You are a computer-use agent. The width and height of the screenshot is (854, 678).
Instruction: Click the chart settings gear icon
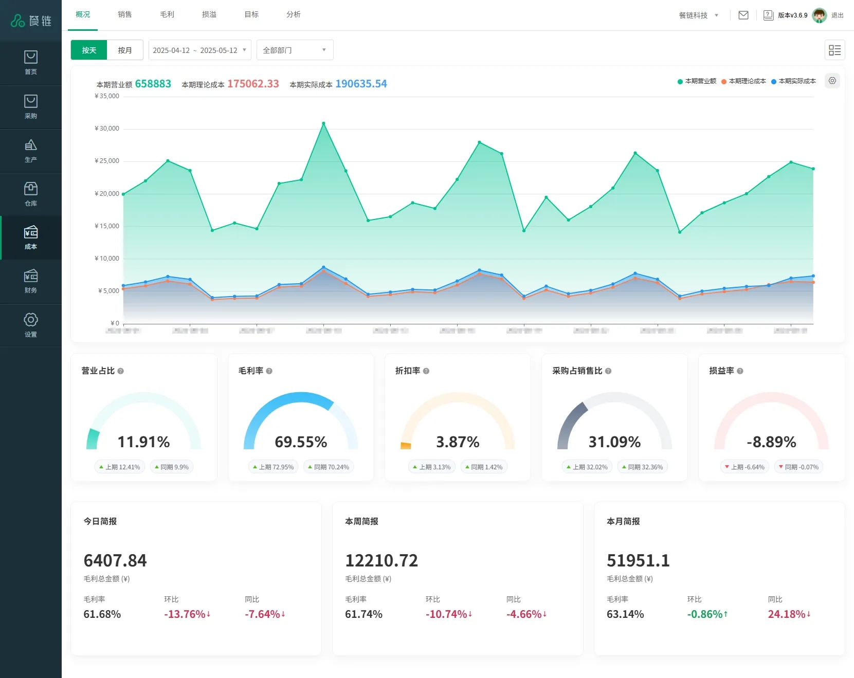832,81
